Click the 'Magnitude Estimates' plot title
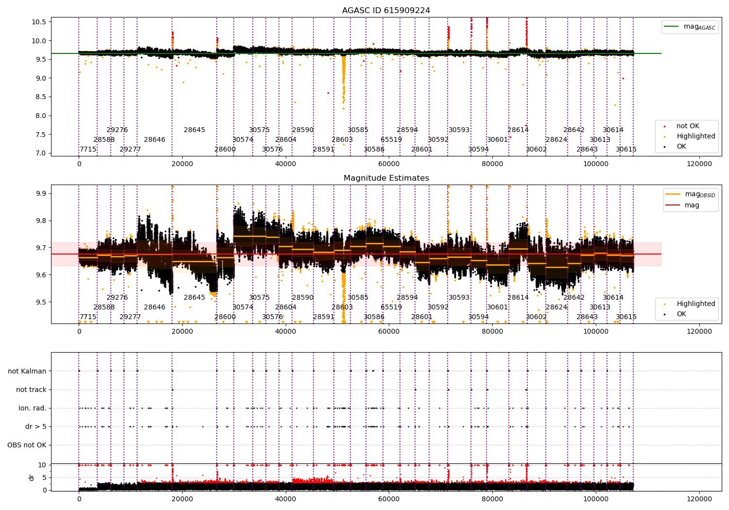This screenshot has height=510, width=729. [386, 178]
